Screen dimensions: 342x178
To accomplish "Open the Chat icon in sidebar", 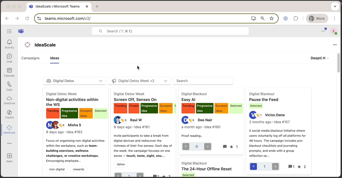I will 9,58.
